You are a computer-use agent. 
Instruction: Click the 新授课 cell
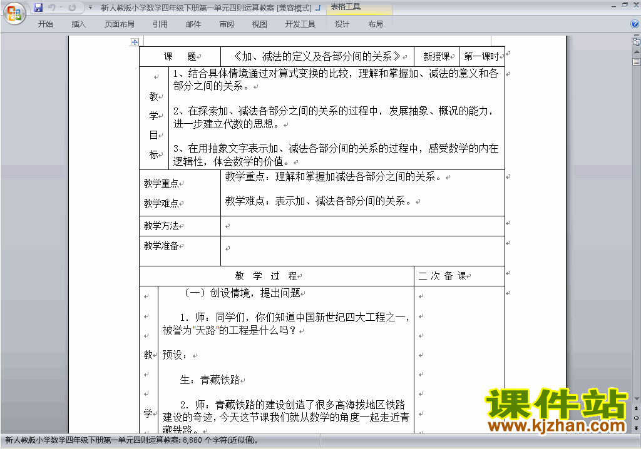436,56
